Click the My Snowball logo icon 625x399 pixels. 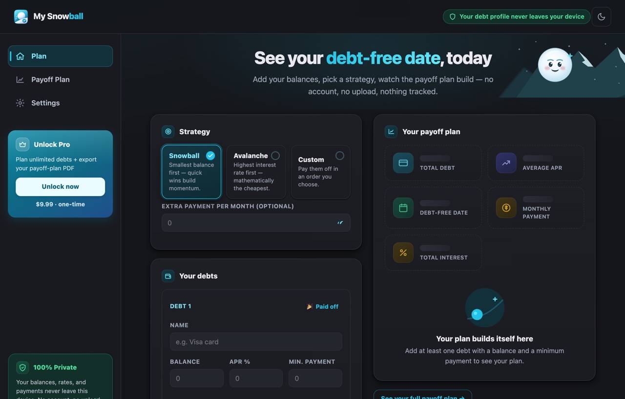[21, 17]
